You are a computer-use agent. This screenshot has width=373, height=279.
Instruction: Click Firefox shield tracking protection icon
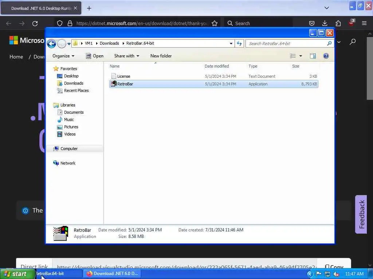point(60,23)
